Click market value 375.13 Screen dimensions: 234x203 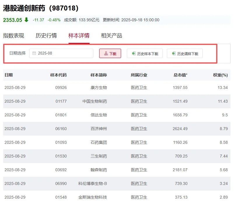[181, 197]
